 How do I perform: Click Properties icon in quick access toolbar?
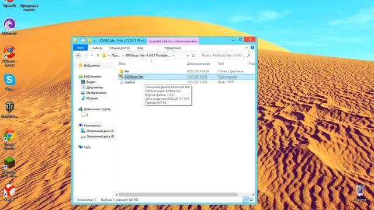pos(84,40)
